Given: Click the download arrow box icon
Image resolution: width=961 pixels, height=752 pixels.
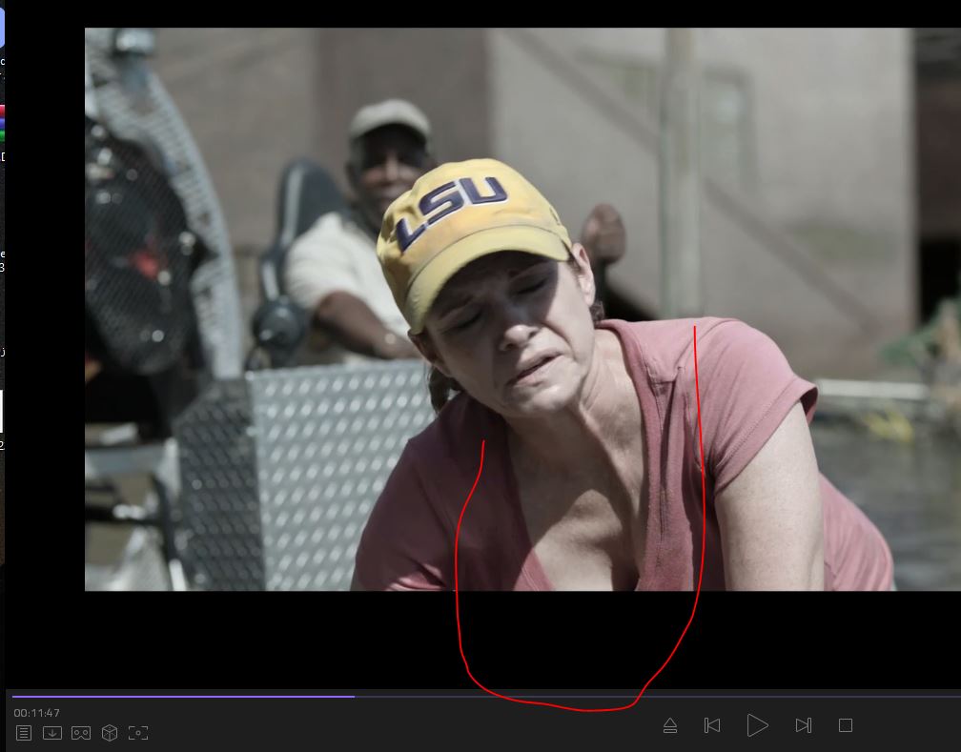Looking at the screenshot, I should (x=52, y=733).
